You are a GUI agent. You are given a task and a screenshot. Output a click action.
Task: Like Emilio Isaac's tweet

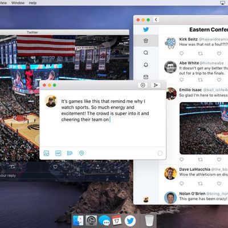(x=219, y=160)
